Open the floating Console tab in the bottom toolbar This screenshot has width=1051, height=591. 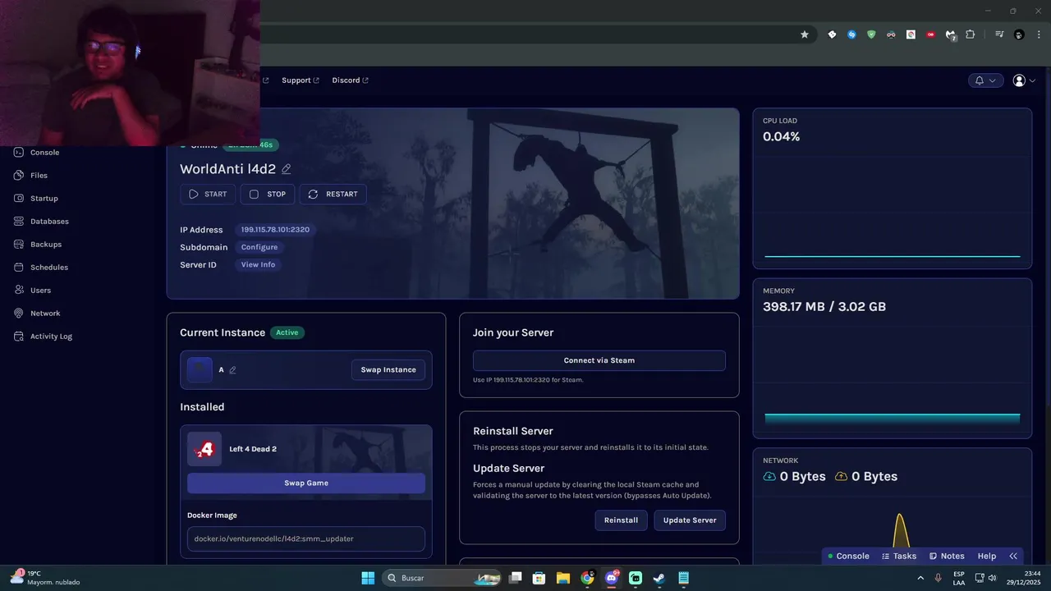click(x=848, y=557)
